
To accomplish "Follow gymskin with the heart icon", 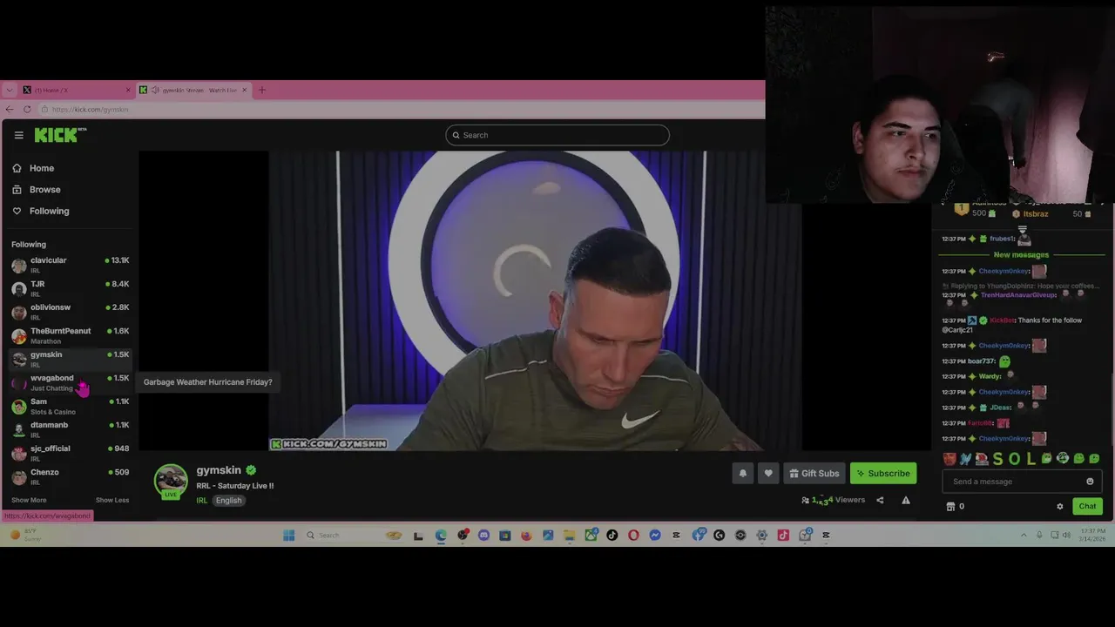I will [768, 473].
